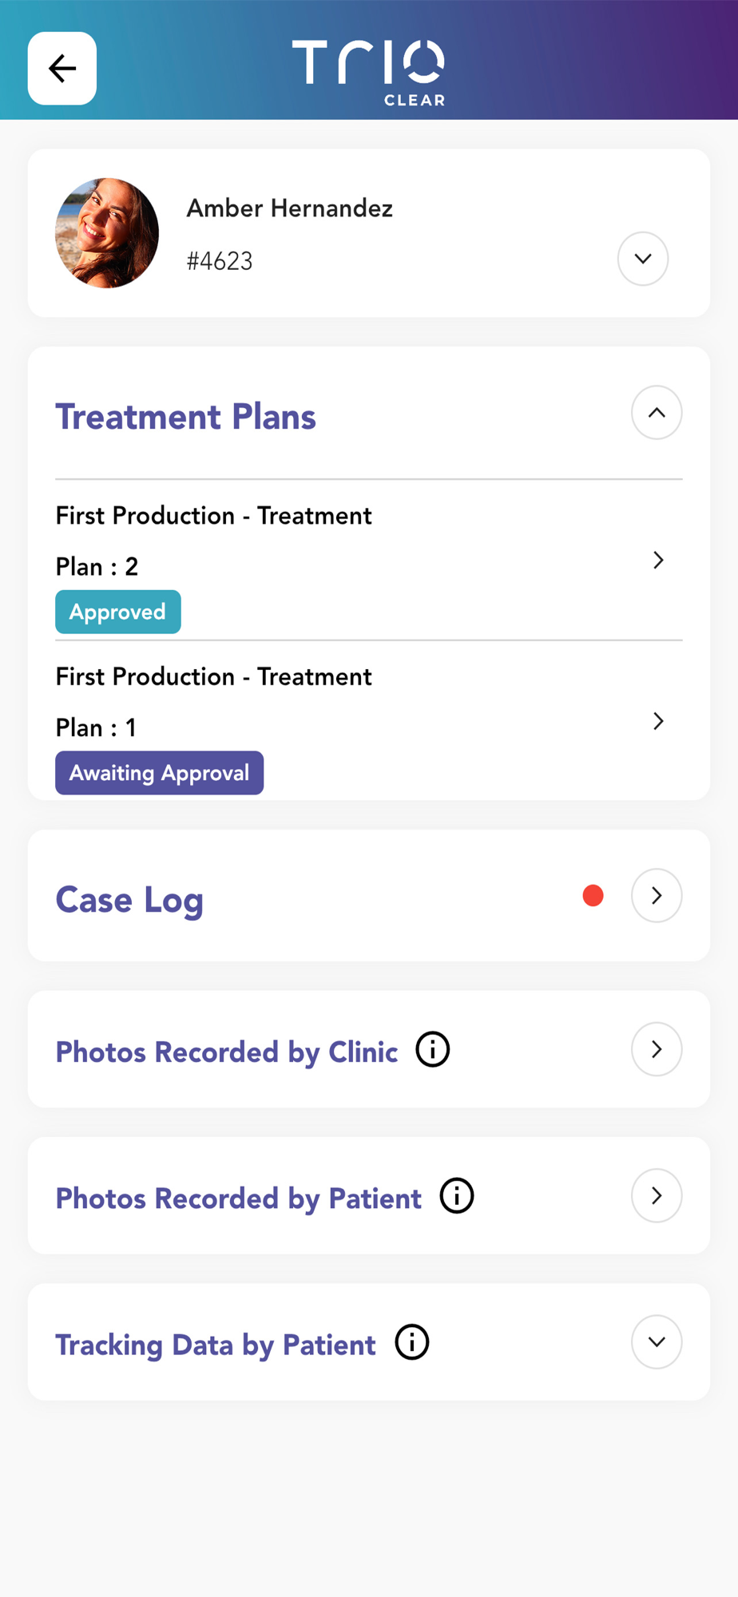Viewport: 738px width, 1597px height.
Task: Open Photos Recorded by Clinic arrow
Action: (657, 1049)
